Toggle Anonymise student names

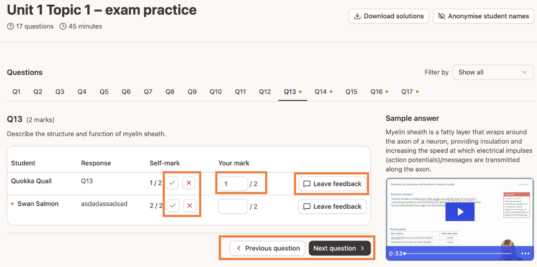click(483, 16)
